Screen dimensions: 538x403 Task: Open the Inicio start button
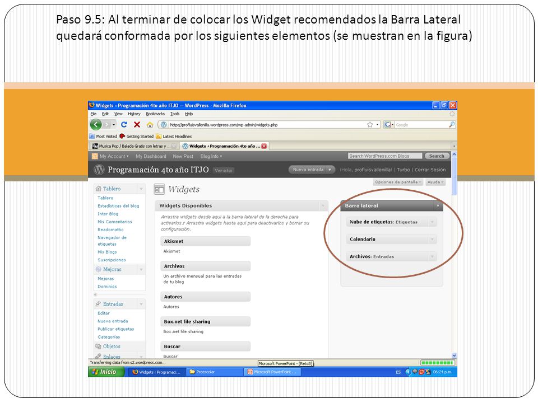tap(106, 372)
